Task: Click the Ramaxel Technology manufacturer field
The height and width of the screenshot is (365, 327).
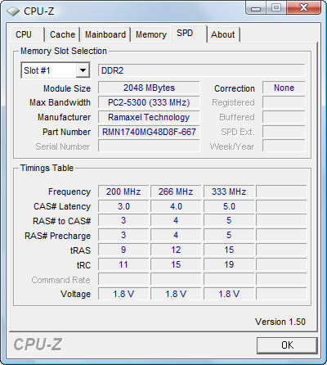Action: point(149,117)
